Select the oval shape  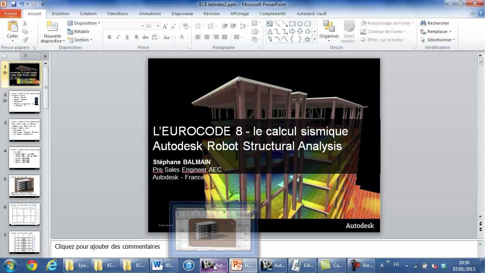tap(300, 24)
